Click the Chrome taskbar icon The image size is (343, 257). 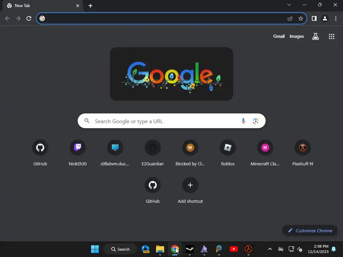tap(175, 249)
